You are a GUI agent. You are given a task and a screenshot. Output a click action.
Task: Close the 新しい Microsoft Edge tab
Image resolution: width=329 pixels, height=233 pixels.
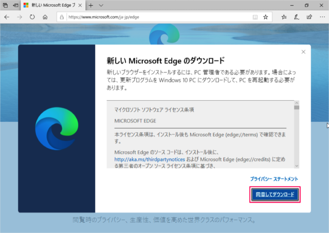(x=80, y=6)
